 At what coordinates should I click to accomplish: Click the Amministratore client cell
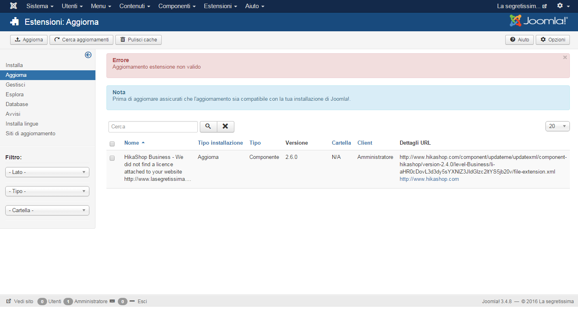pyautogui.click(x=375, y=157)
